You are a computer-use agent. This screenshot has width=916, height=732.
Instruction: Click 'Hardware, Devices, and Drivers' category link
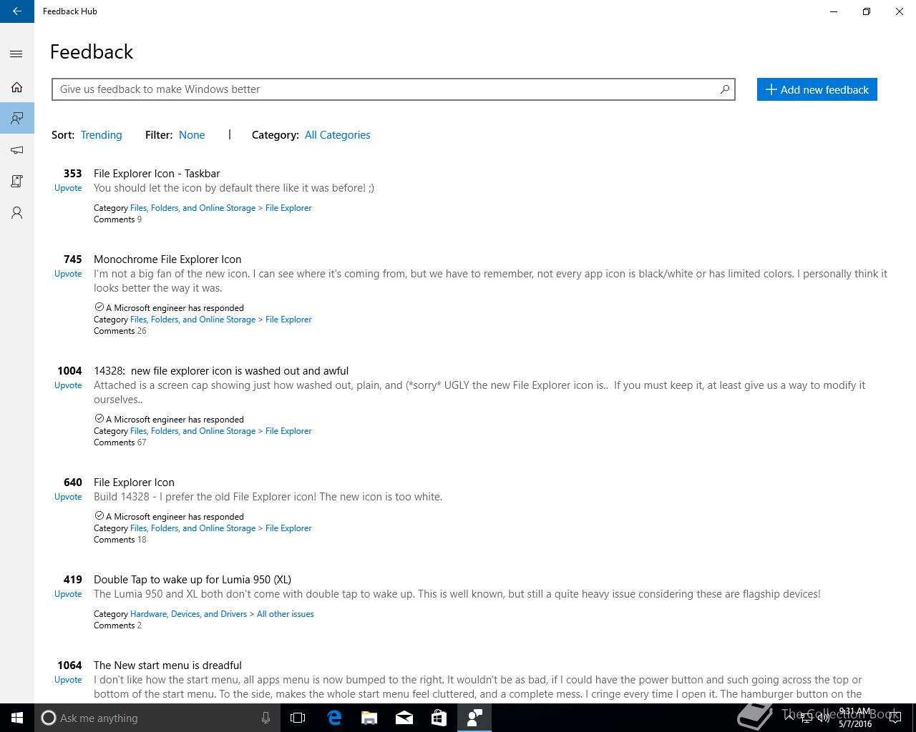[x=188, y=614]
